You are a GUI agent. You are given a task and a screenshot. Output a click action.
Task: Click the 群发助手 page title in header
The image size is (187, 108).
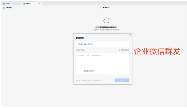pos(106,8)
